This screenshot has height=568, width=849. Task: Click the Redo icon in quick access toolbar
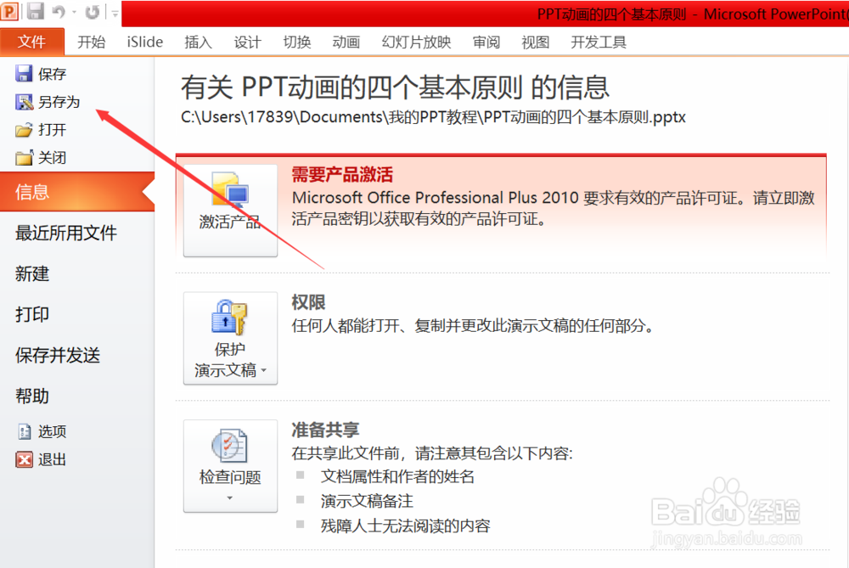tap(93, 12)
